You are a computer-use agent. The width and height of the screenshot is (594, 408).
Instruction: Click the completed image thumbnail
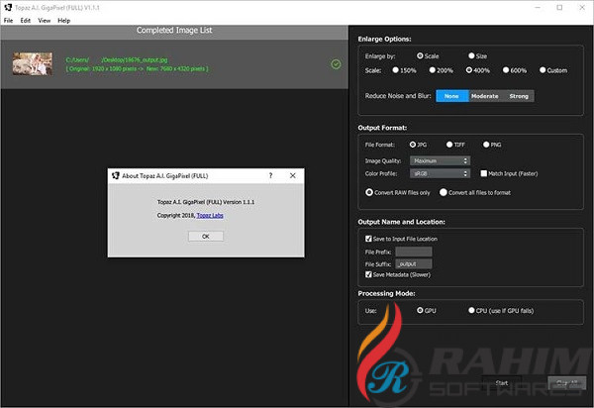(33, 63)
